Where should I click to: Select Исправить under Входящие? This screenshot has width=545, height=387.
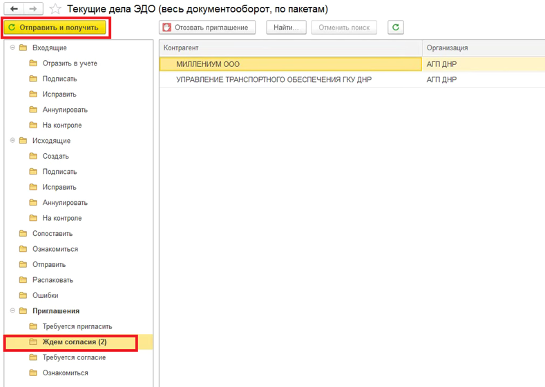pos(59,94)
